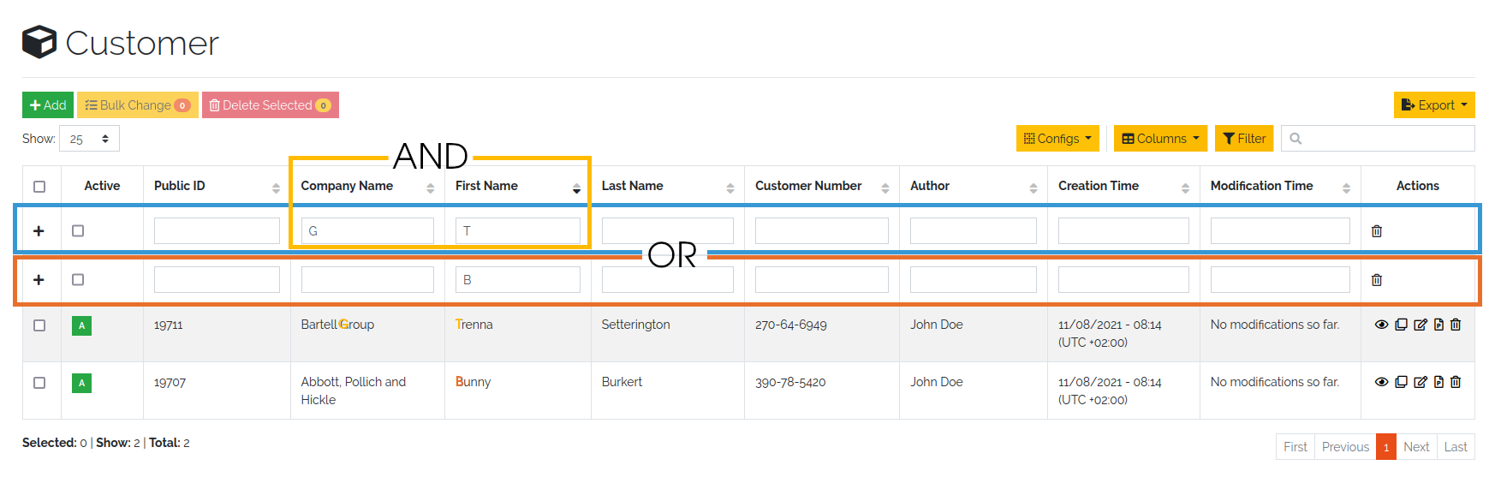Tick the select-all checkbox in the table header

(x=39, y=187)
